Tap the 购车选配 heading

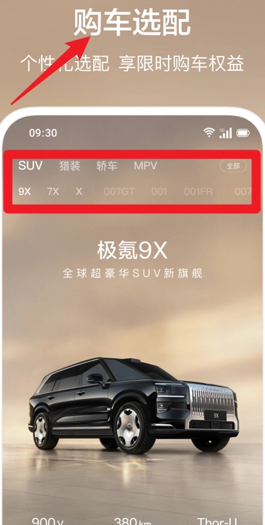coord(132,22)
